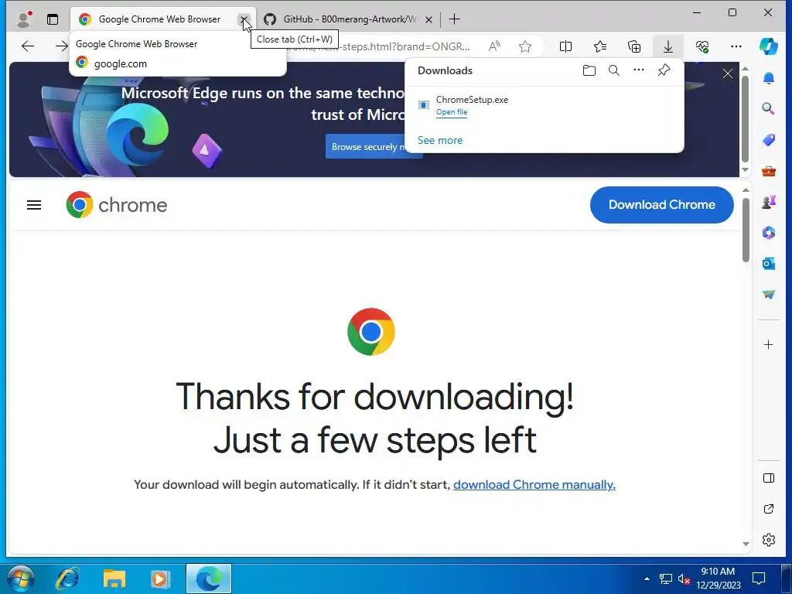Click the Browse securely now button
Screen dimensions: 792x594
tap(374, 146)
